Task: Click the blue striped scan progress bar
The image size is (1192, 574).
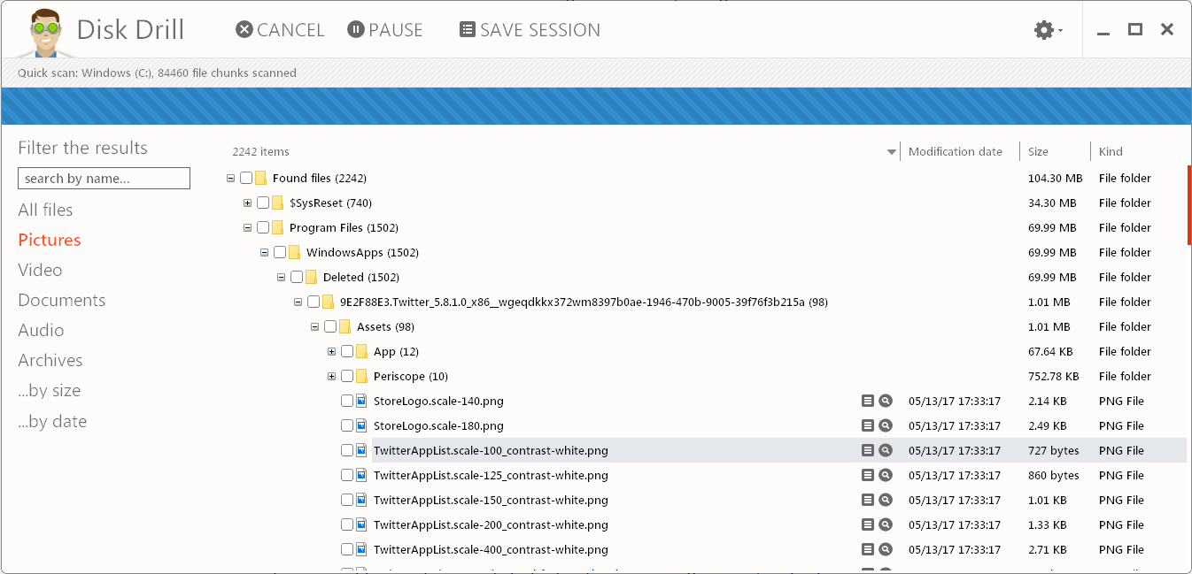Action: tap(595, 106)
